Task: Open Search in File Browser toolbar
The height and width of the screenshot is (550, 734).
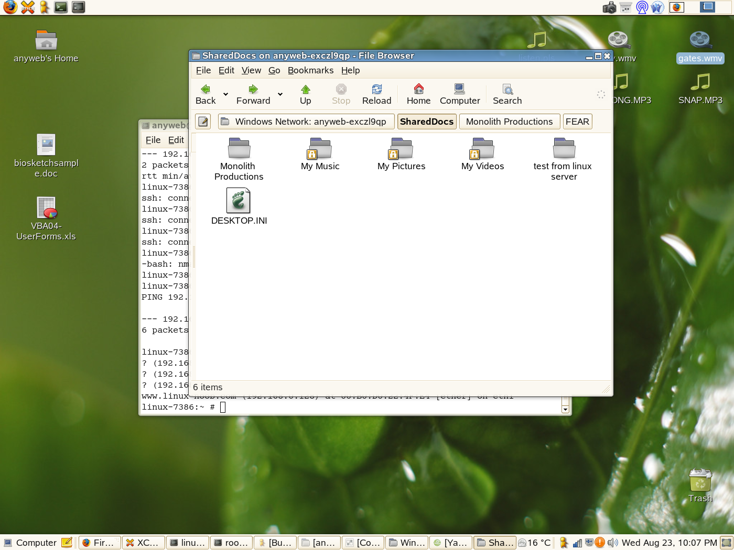Action: 507,94
